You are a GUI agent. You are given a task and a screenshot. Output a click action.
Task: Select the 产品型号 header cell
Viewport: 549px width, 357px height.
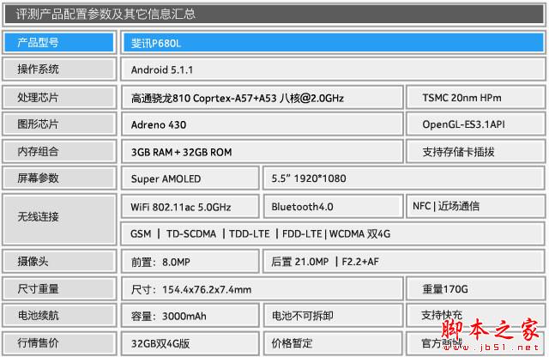59,43
